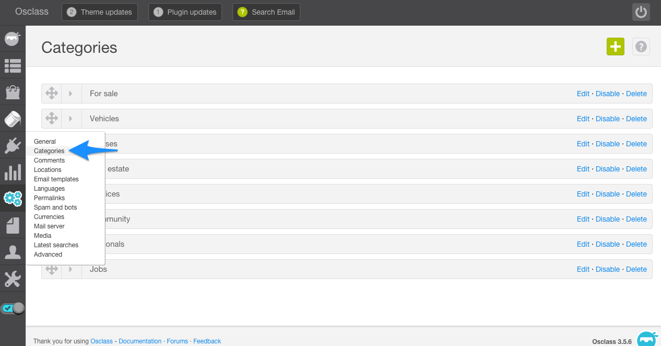
Task: Open the Market shopping bag icon
Action: coord(13,93)
